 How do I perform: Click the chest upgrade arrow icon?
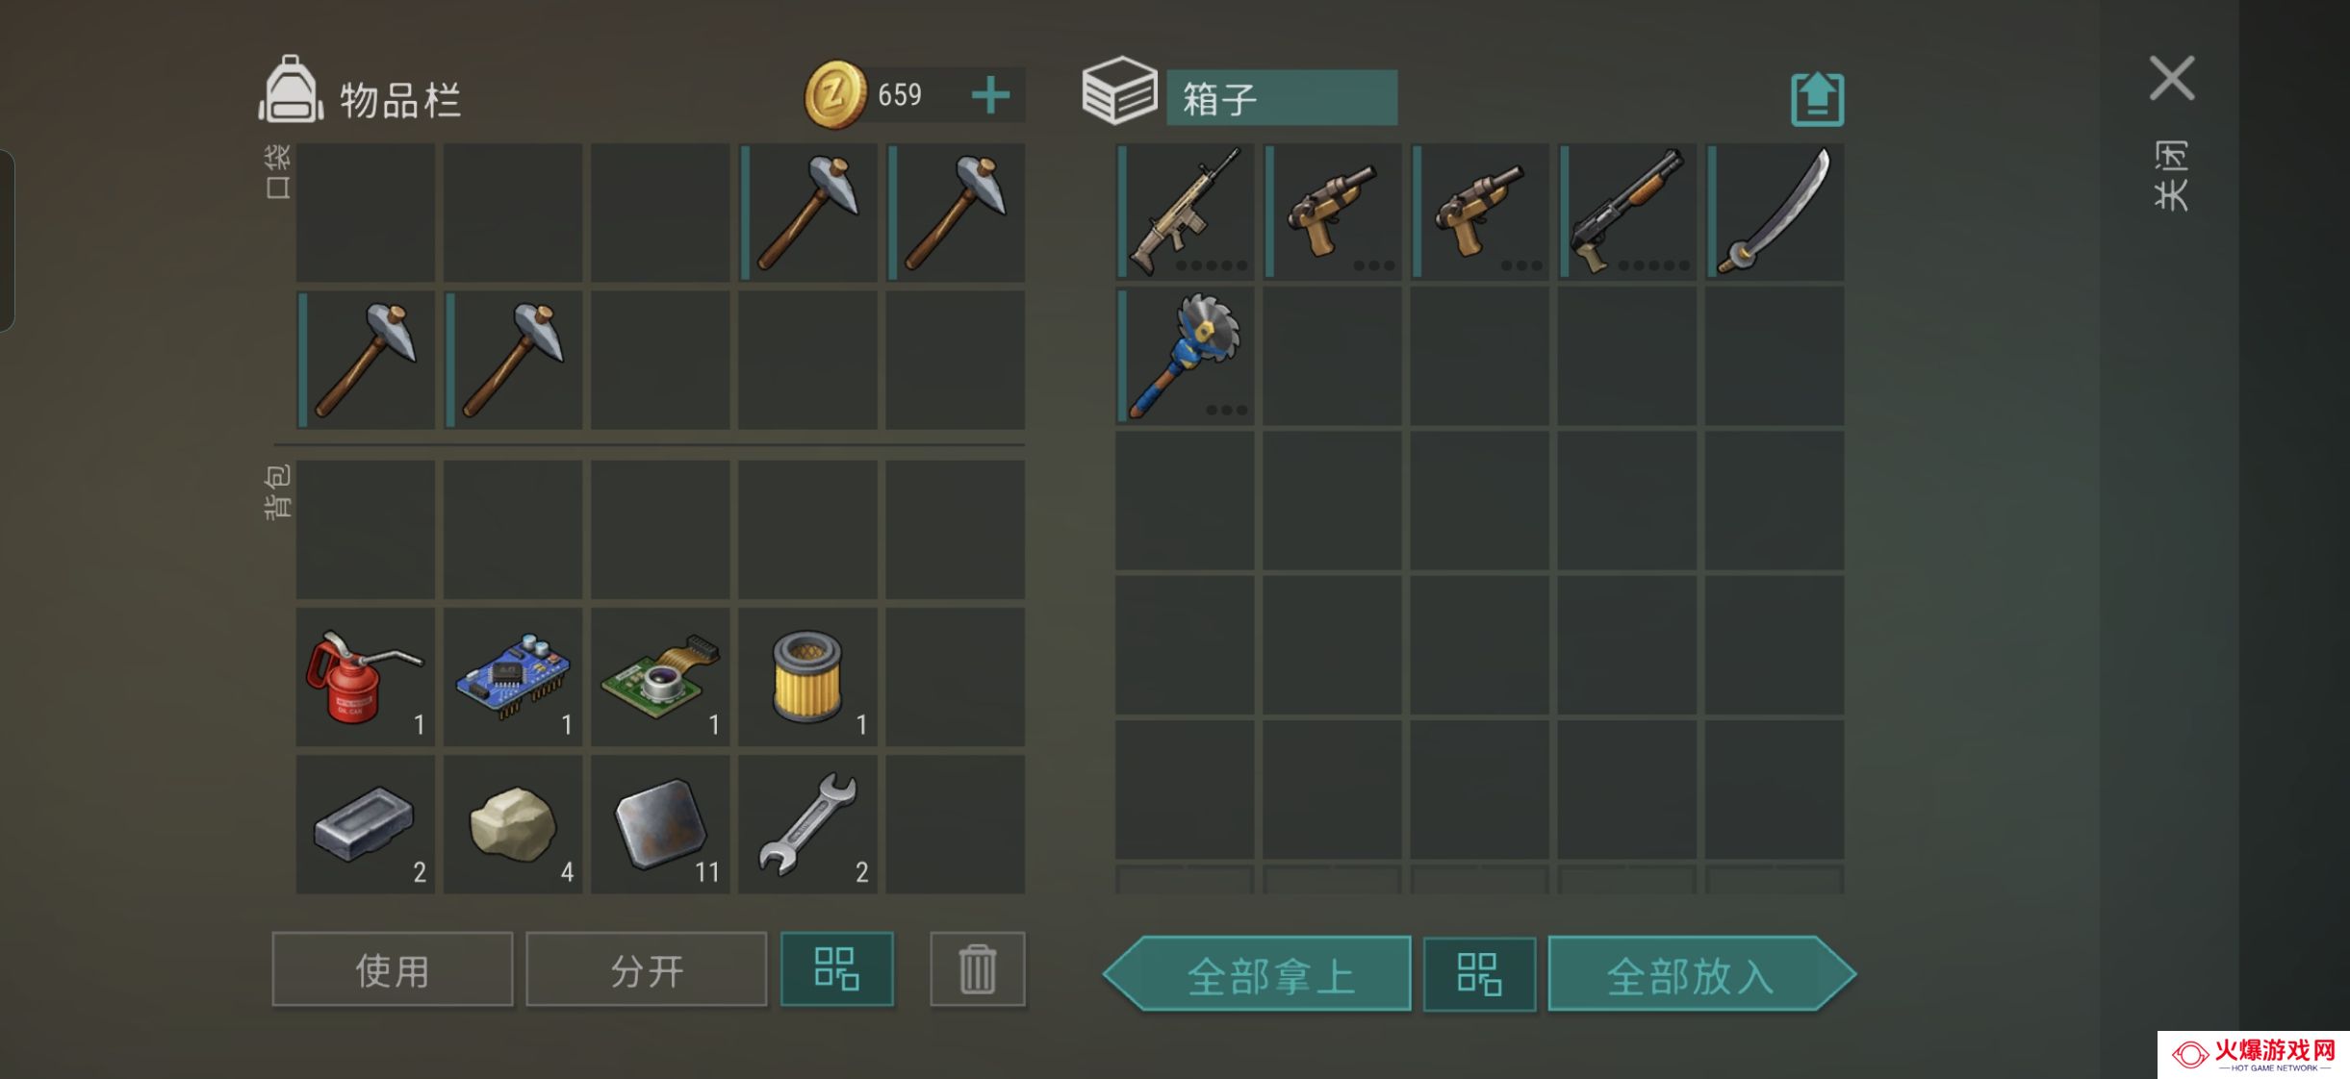1817,99
